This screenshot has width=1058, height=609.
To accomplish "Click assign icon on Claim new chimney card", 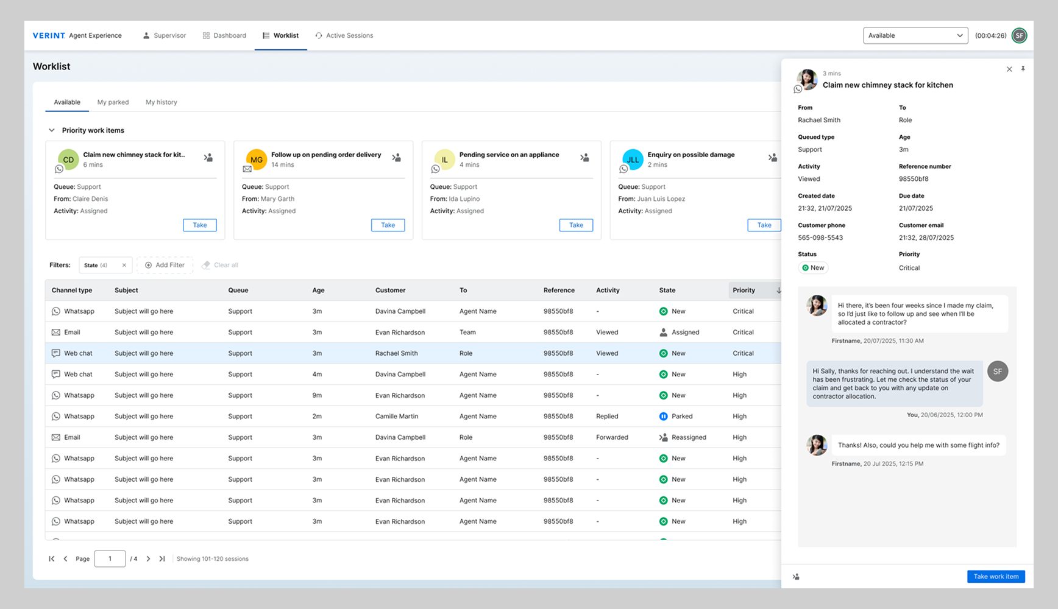I will pyautogui.click(x=208, y=158).
